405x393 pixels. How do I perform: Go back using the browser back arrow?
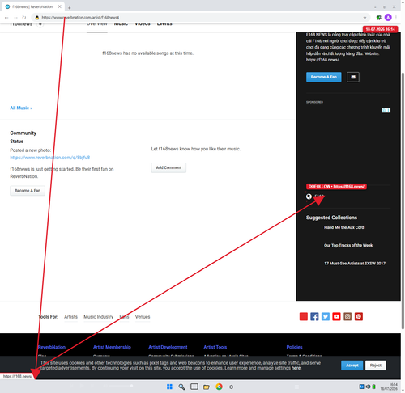(6, 18)
